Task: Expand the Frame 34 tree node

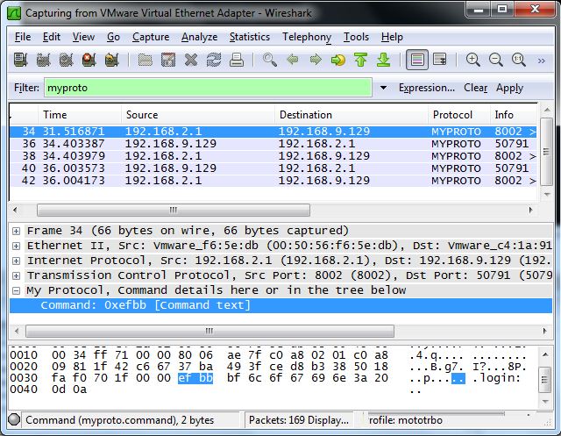Action: pos(16,231)
